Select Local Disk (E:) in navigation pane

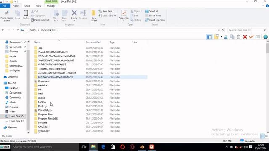click(x=17, y=121)
